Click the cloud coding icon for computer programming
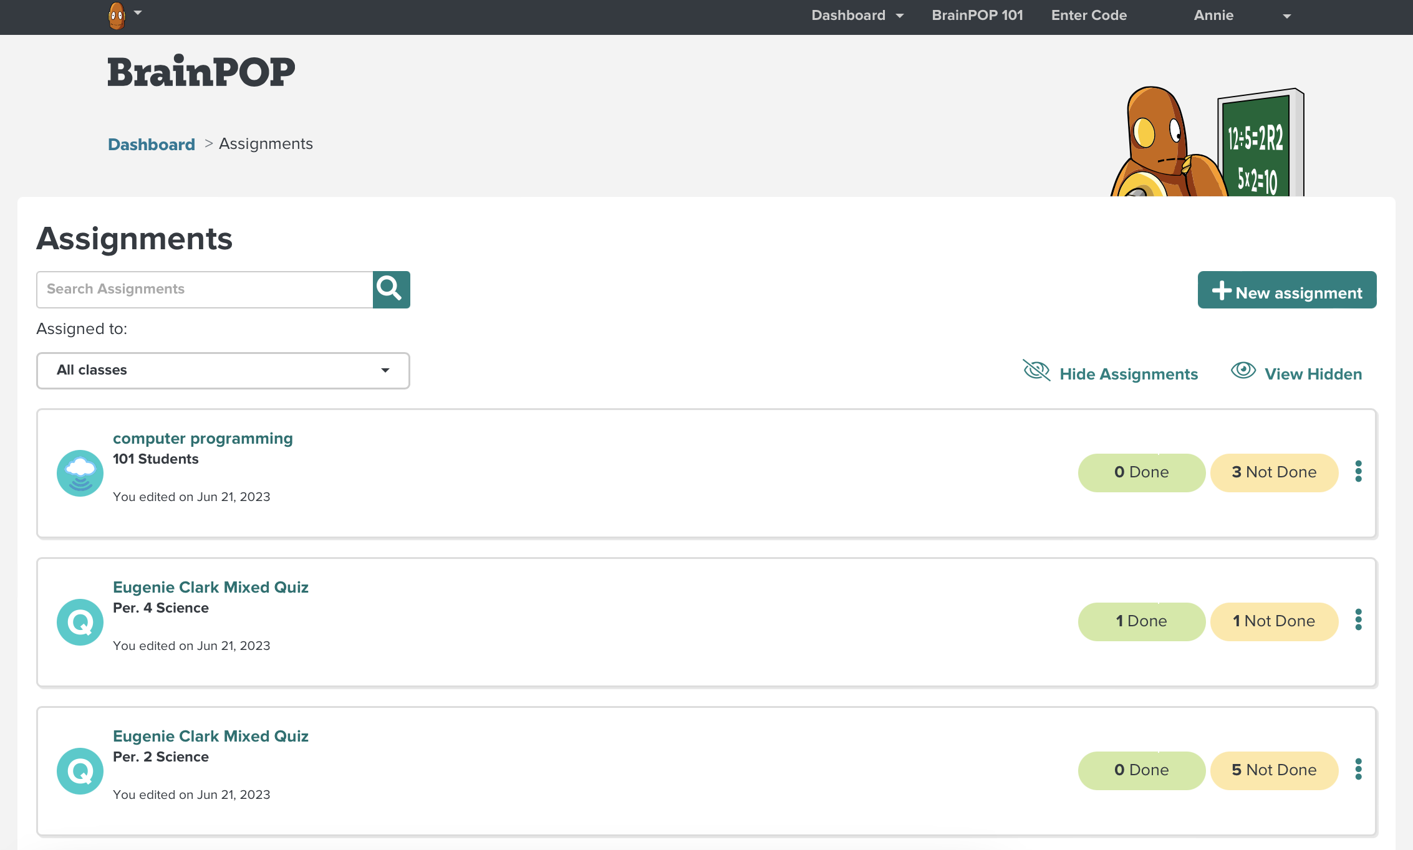Screen dimensions: 1413x850 point(80,473)
